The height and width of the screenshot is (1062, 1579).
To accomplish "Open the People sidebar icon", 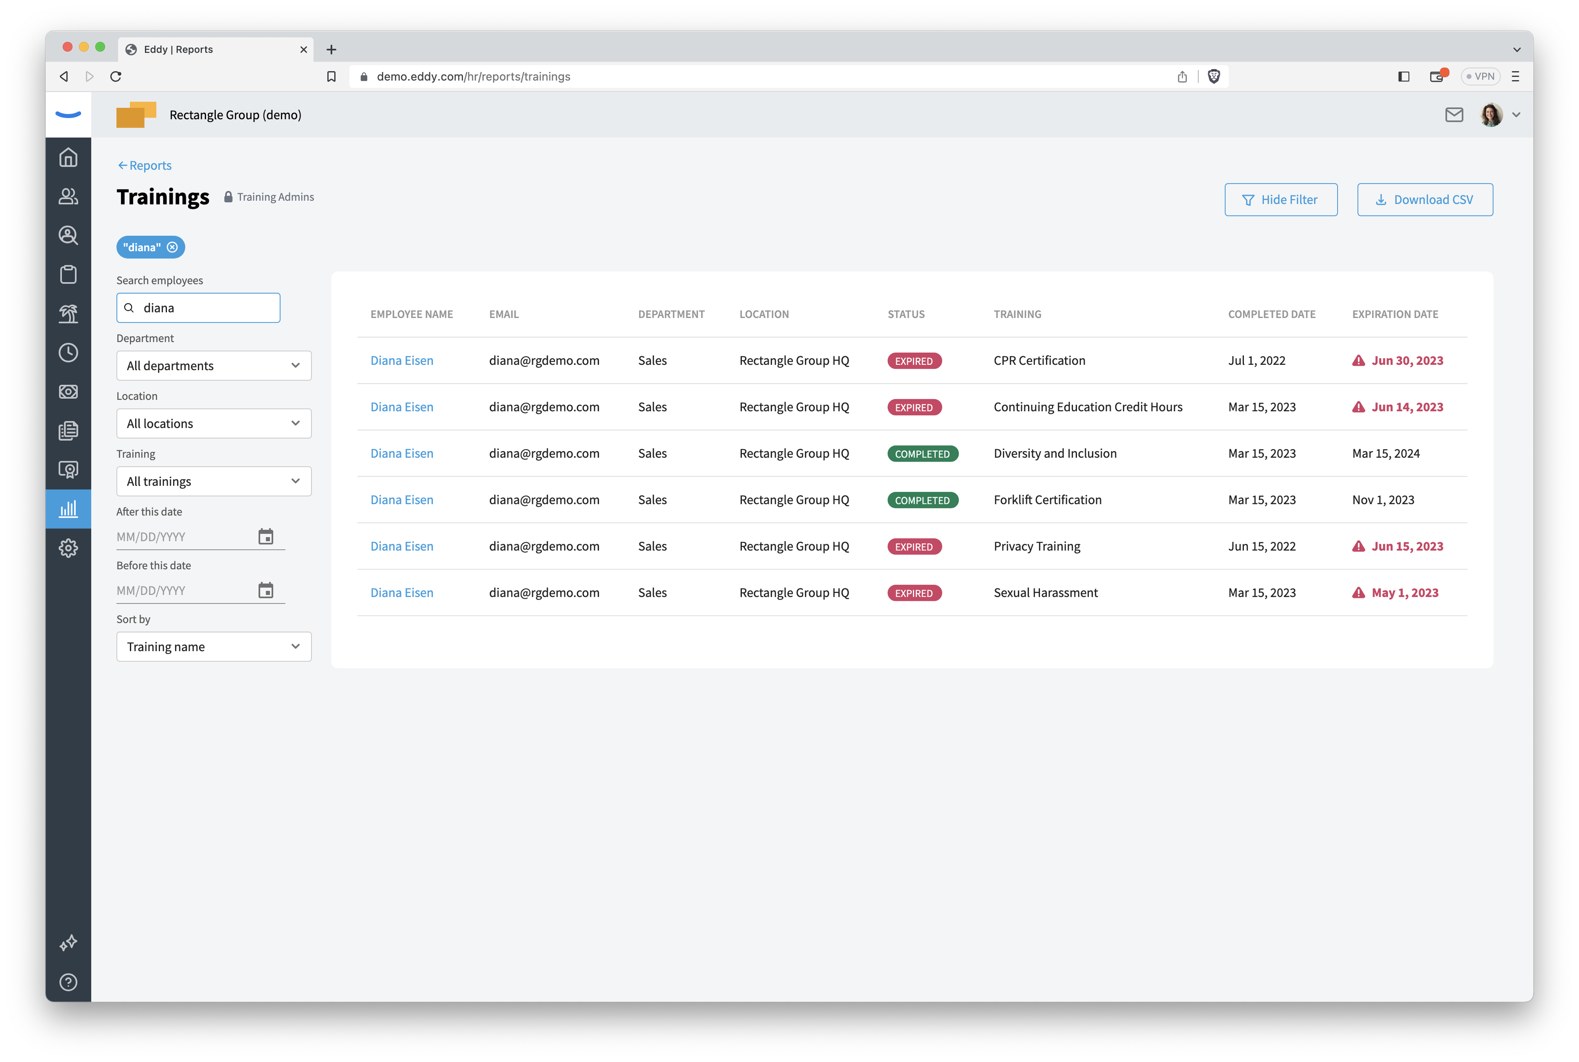I will point(68,197).
